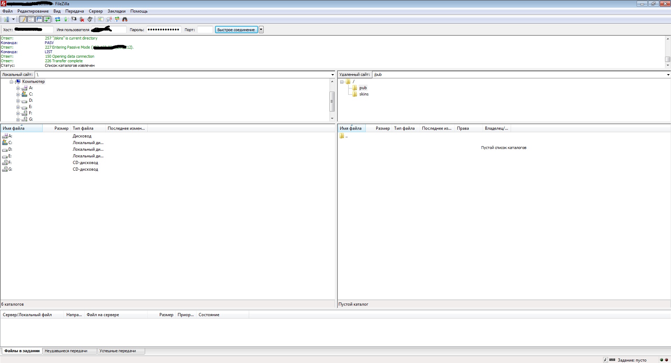Screen dimensions: 671x363
Task: Select the skins folder in remote tree
Action: tap(364, 94)
